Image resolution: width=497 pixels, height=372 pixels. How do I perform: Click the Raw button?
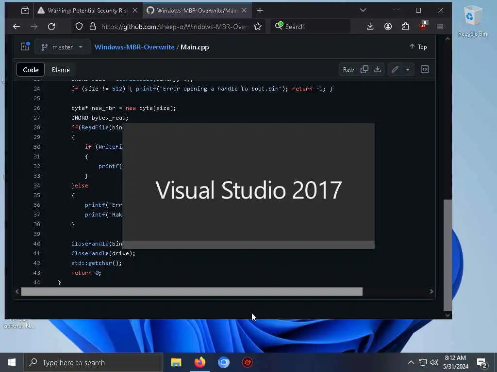pos(348,70)
